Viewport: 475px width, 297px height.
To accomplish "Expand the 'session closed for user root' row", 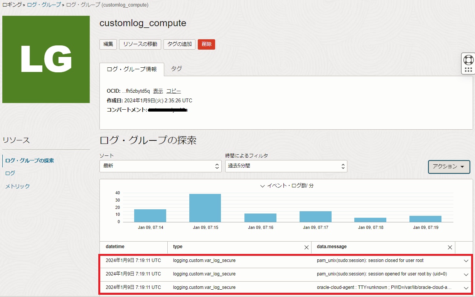I will (466, 261).
